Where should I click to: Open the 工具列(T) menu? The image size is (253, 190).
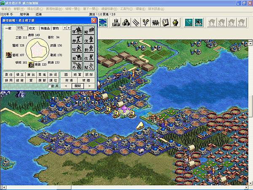[x=126, y=9]
